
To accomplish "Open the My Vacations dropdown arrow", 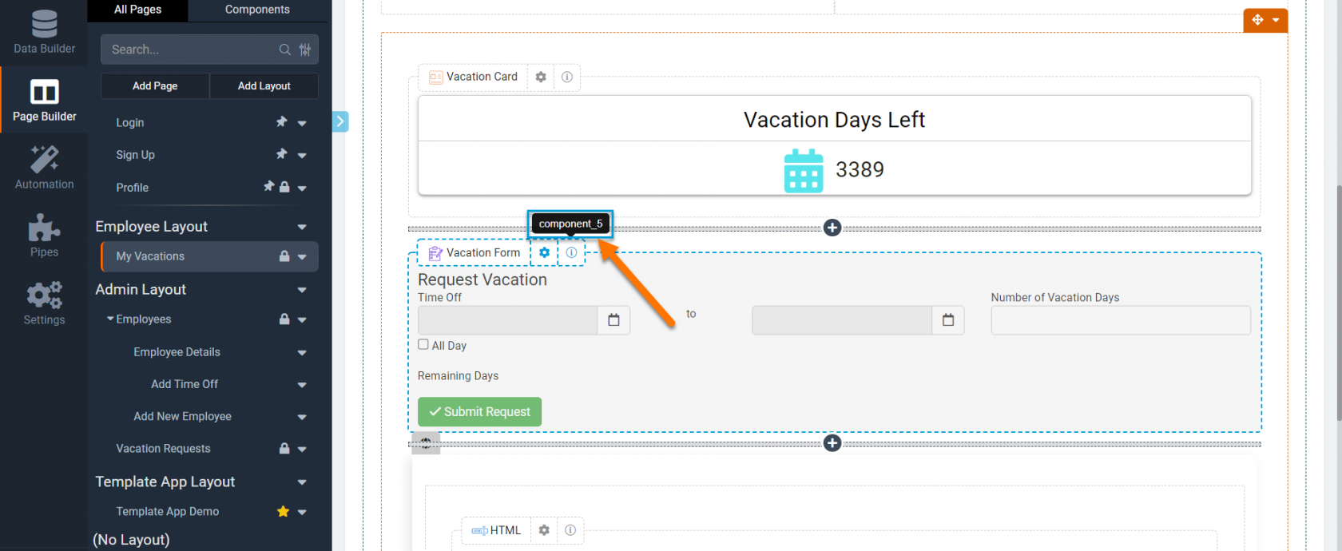I will click(x=302, y=256).
